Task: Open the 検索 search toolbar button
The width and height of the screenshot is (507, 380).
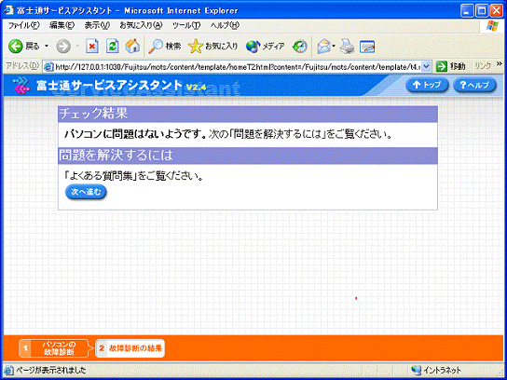Action: [165, 47]
